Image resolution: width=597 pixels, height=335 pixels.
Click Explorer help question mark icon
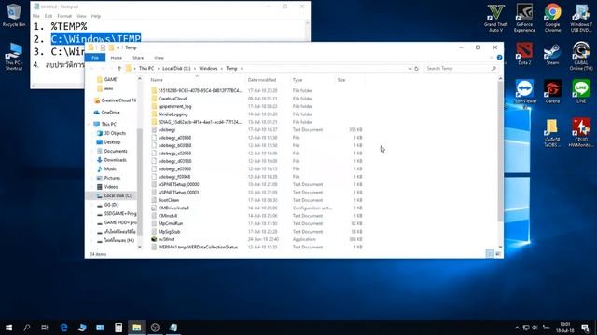click(x=499, y=58)
